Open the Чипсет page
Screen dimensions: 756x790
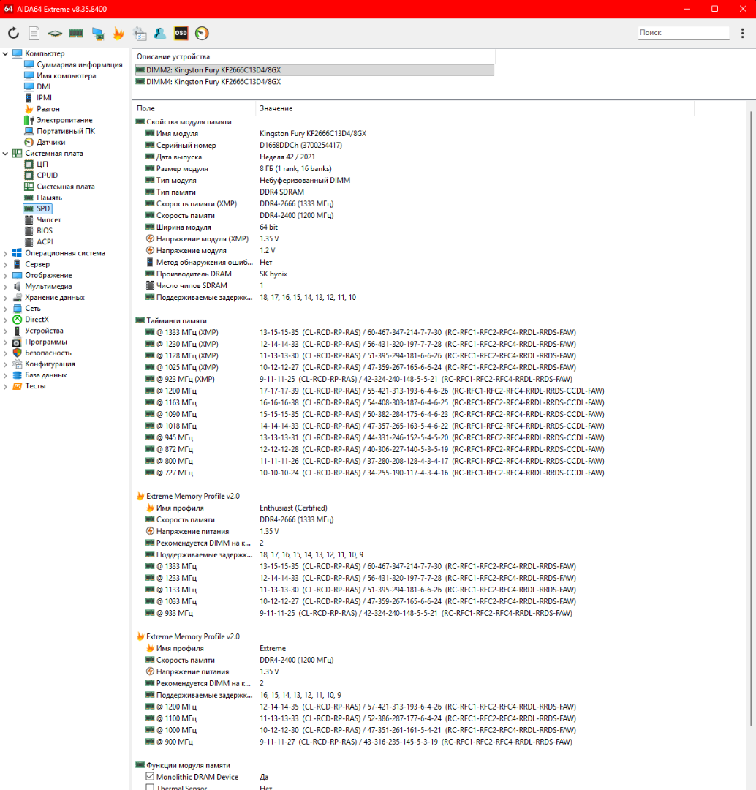click(49, 219)
